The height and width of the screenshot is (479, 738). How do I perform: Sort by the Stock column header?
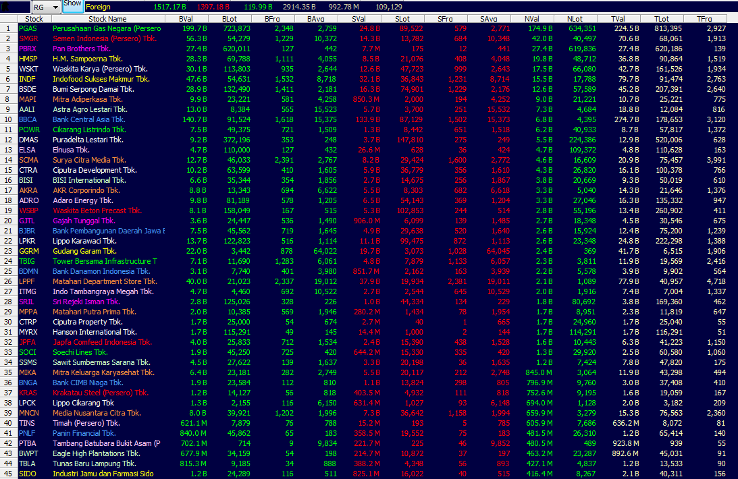coord(34,19)
